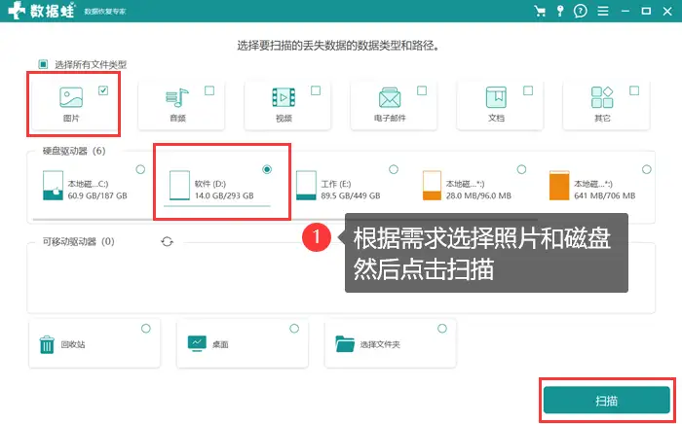Refresh the removable drives list
Screen dimensions: 682x424
click(167, 242)
